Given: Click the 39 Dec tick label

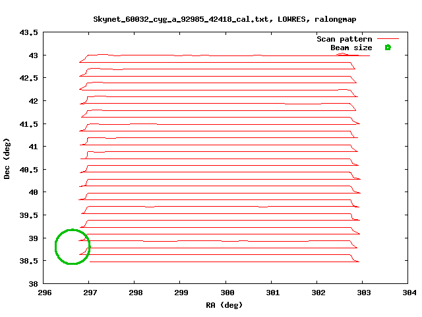Looking at the screenshot, I should [33, 238].
